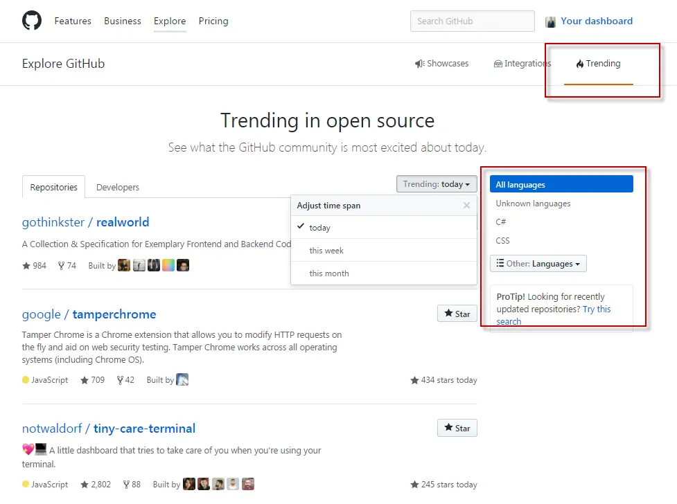The width and height of the screenshot is (677, 504).
Task: Click the flame icon next to Trending
Action: pyautogui.click(x=579, y=64)
